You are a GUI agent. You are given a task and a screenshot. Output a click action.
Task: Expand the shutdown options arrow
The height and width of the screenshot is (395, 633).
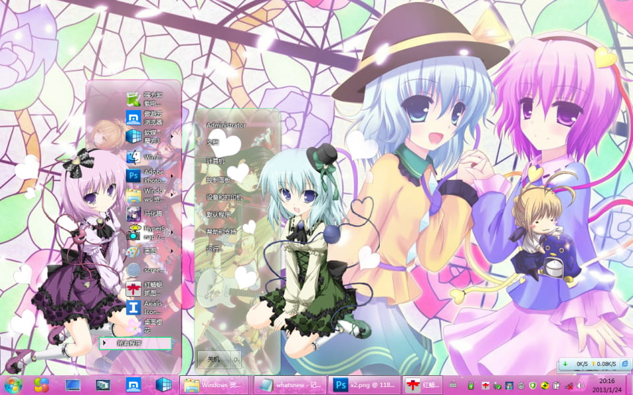click(235, 359)
